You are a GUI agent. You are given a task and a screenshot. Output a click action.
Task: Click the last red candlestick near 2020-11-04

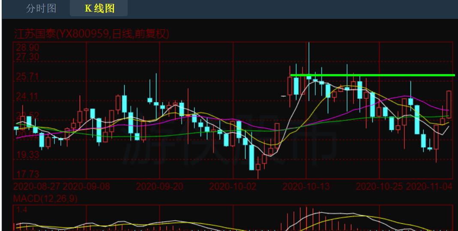coord(449,105)
